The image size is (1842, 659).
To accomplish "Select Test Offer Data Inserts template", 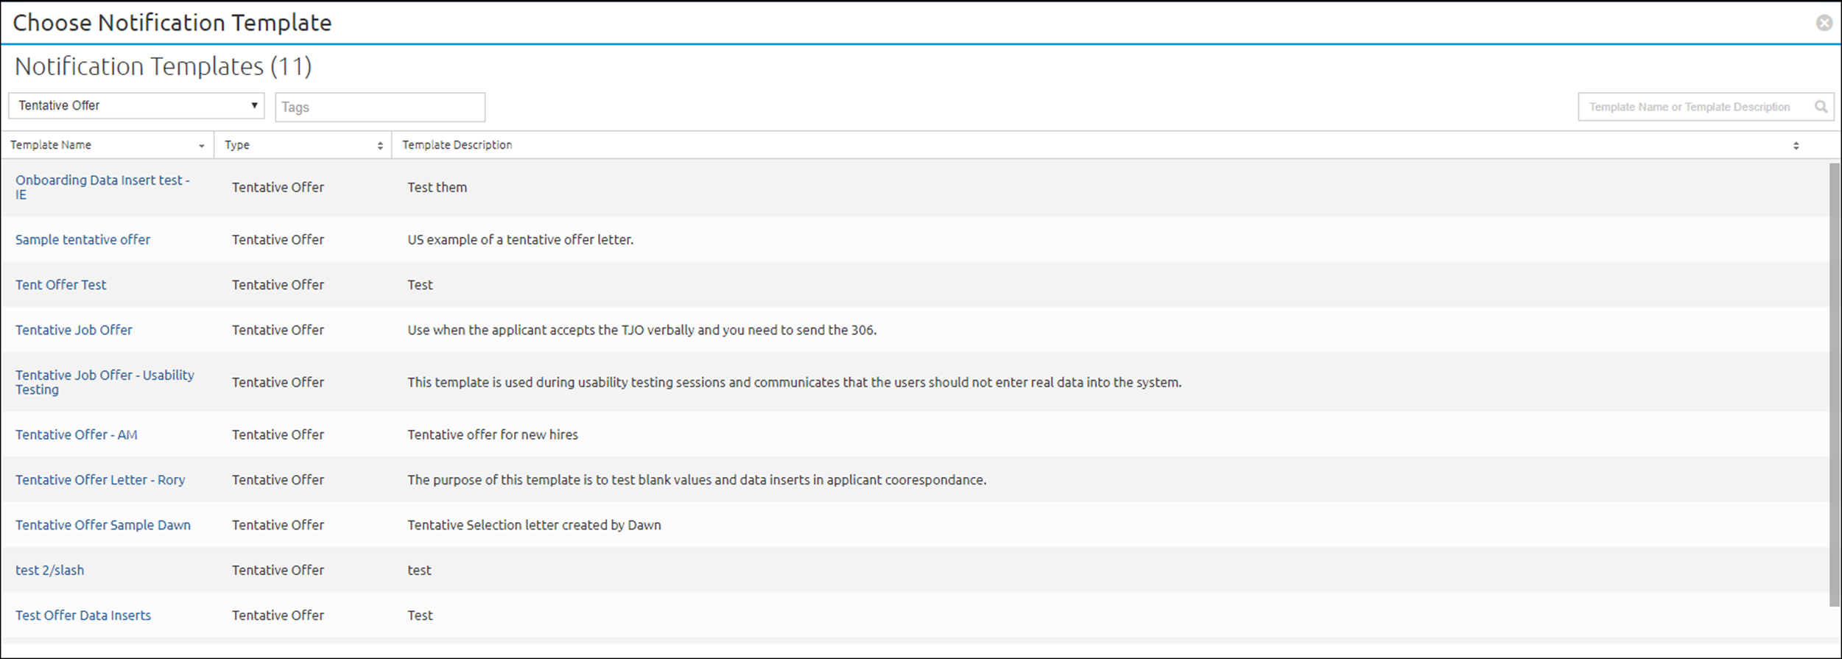I will pyautogui.click(x=82, y=615).
